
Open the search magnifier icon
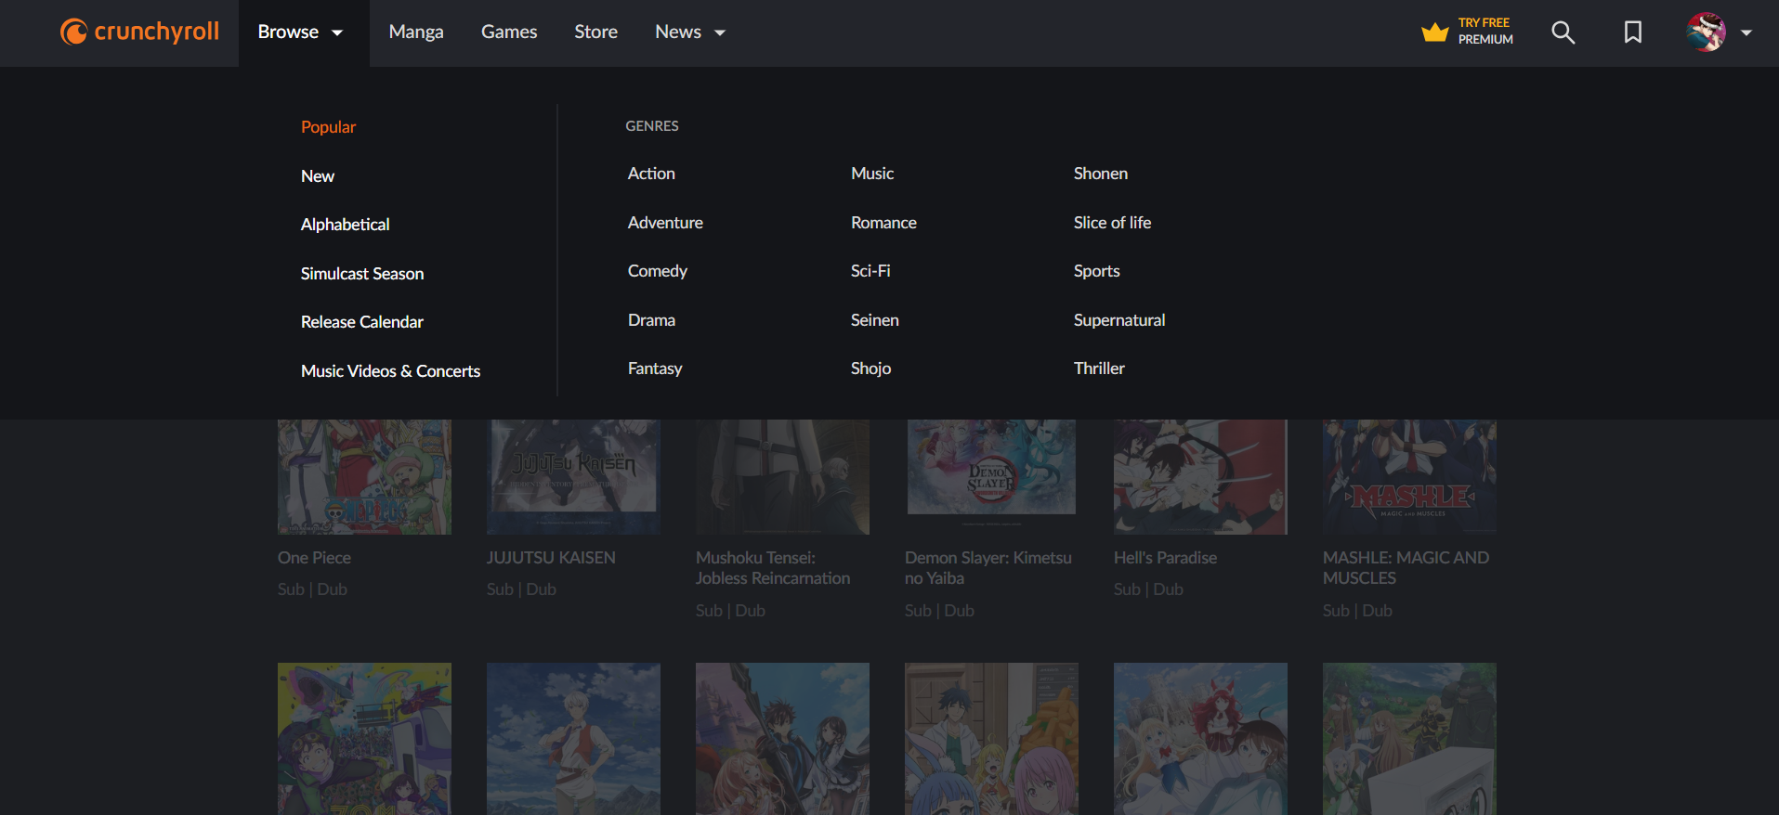coord(1563,32)
